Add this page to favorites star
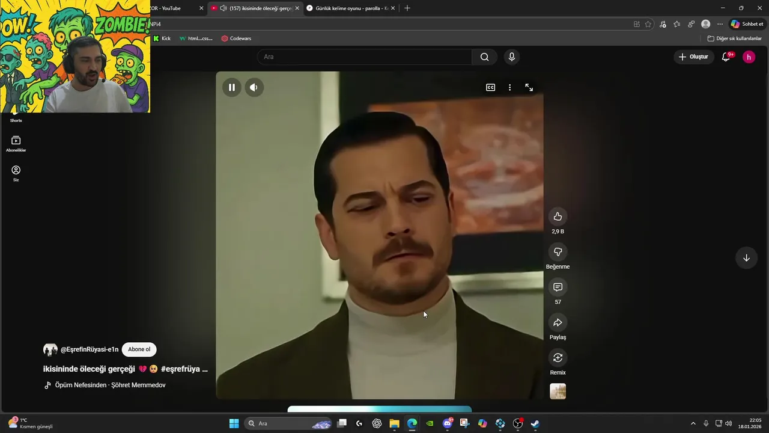Screen dimensions: 769x433 coord(648,24)
